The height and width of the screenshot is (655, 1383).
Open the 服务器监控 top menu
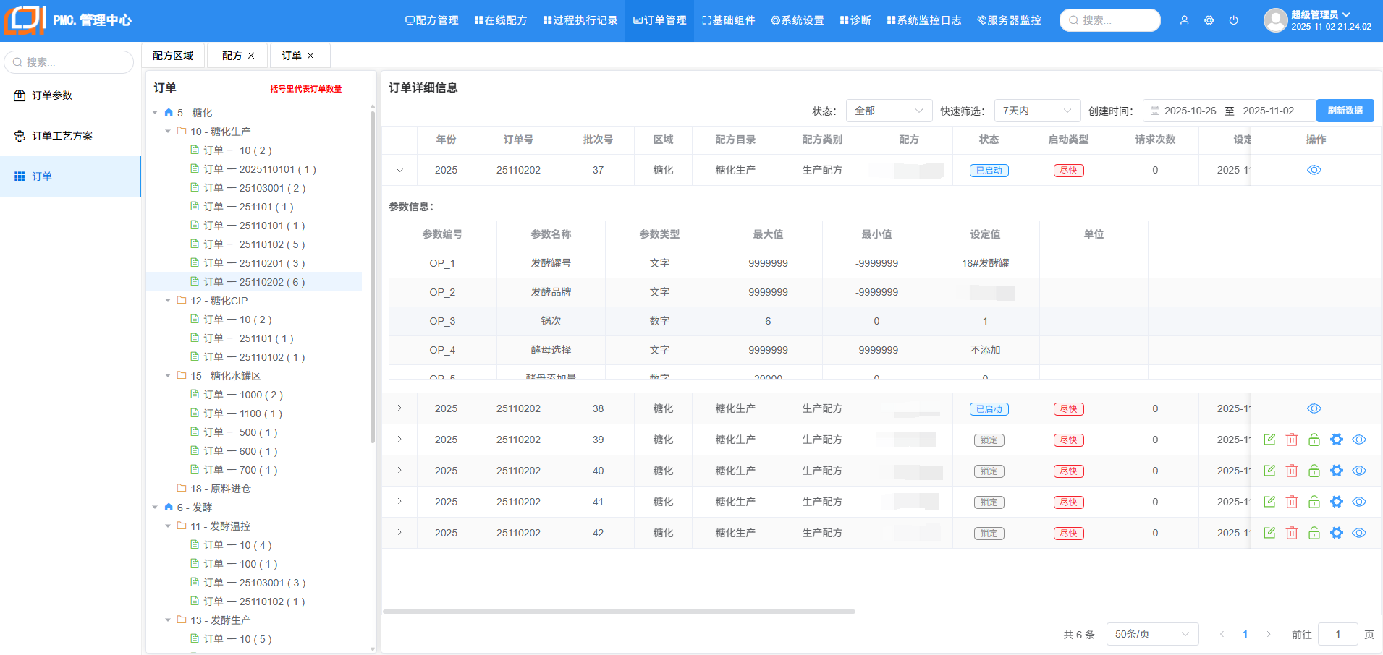point(1009,20)
